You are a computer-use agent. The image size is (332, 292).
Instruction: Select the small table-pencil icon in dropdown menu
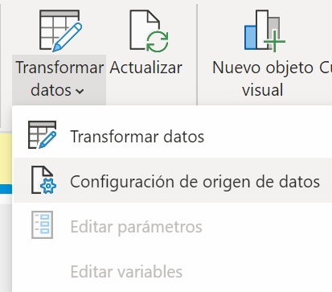point(43,134)
